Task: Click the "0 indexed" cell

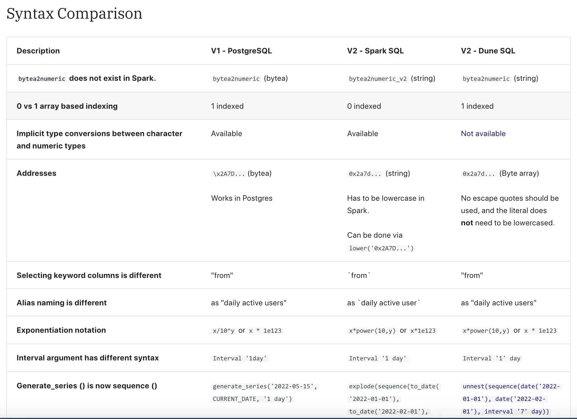Action: point(364,106)
